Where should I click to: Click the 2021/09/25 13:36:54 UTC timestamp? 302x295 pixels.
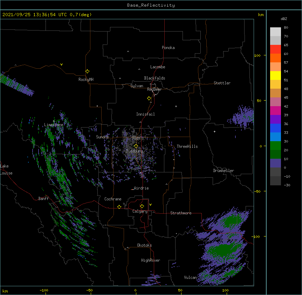[34, 15]
